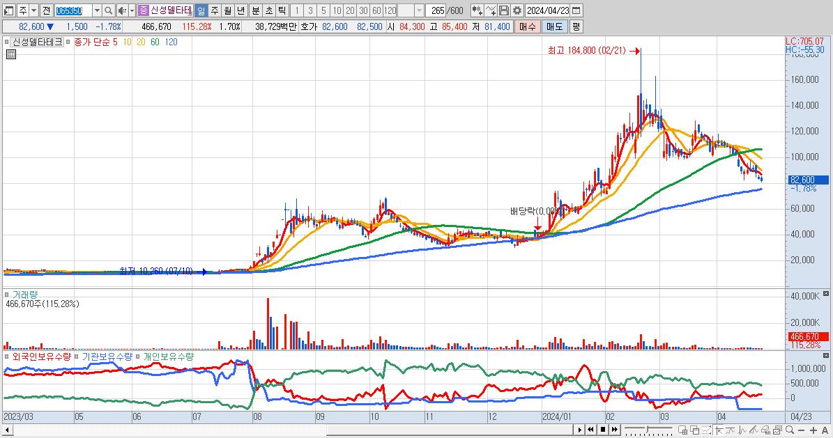The width and height of the screenshot is (833, 438).
Task: Click the panel layout icon at top-left
Action: pos(9,10)
